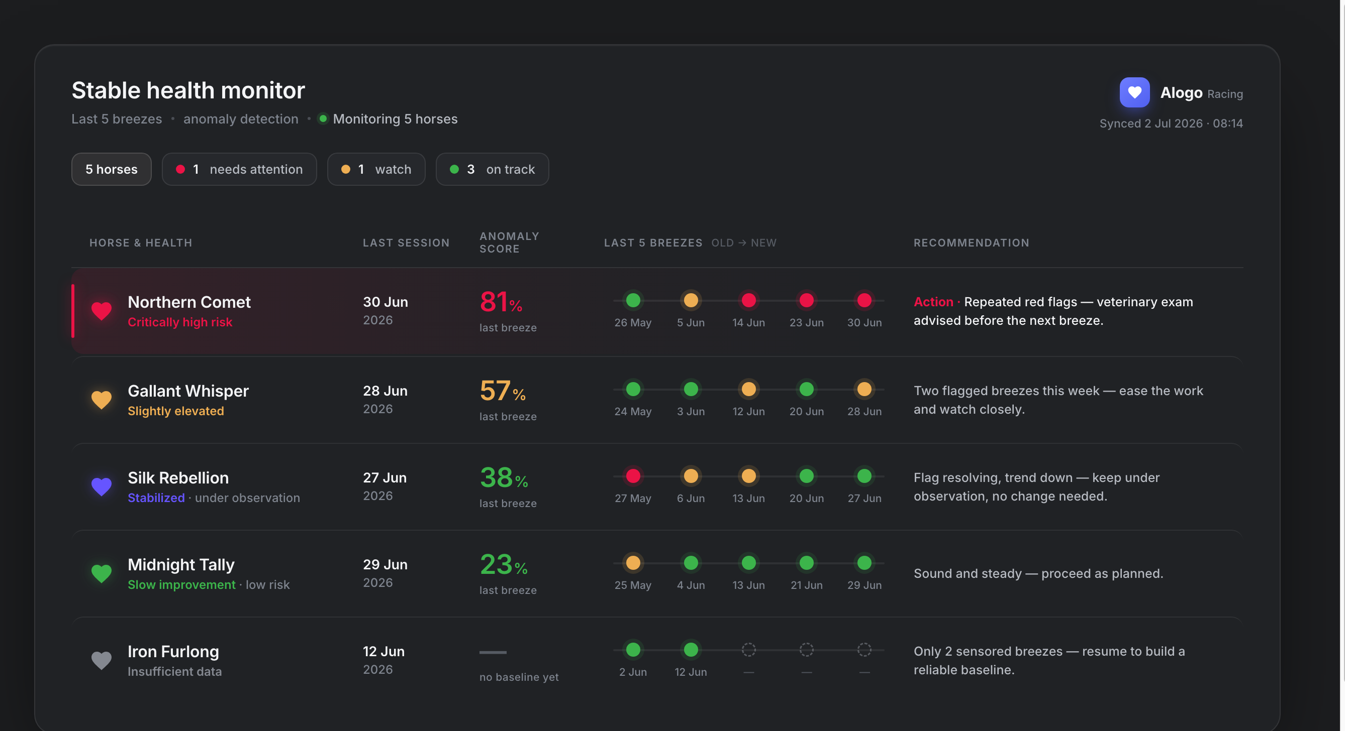Click the 'Sound and steady' recommendation text
This screenshot has width=1345, height=731.
point(1038,573)
